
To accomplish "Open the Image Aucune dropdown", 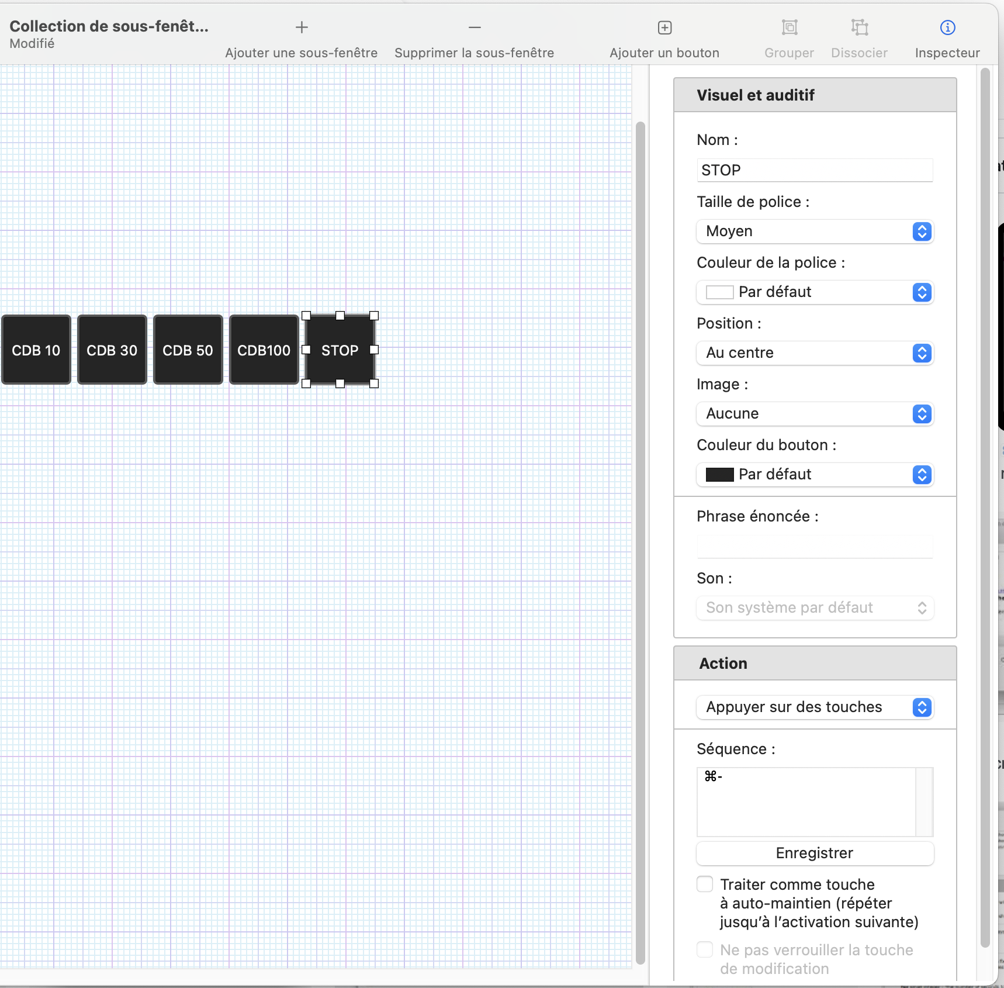I will (x=815, y=414).
